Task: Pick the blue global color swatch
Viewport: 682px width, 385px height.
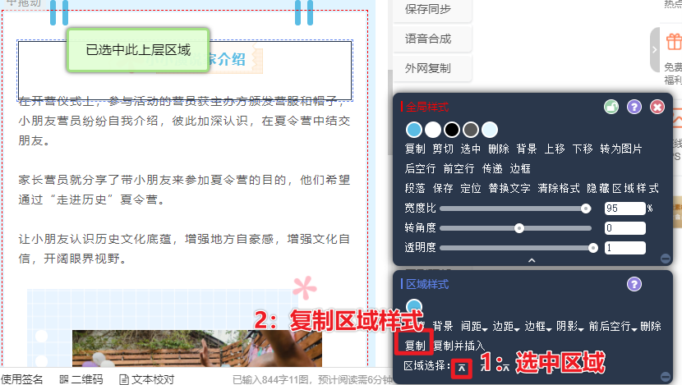Action: (x=413, y=130)
